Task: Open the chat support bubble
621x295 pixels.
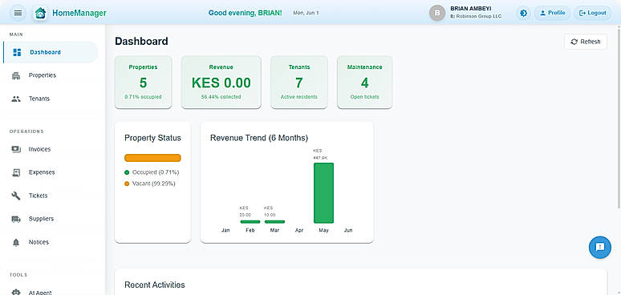Action: (600, 247)
